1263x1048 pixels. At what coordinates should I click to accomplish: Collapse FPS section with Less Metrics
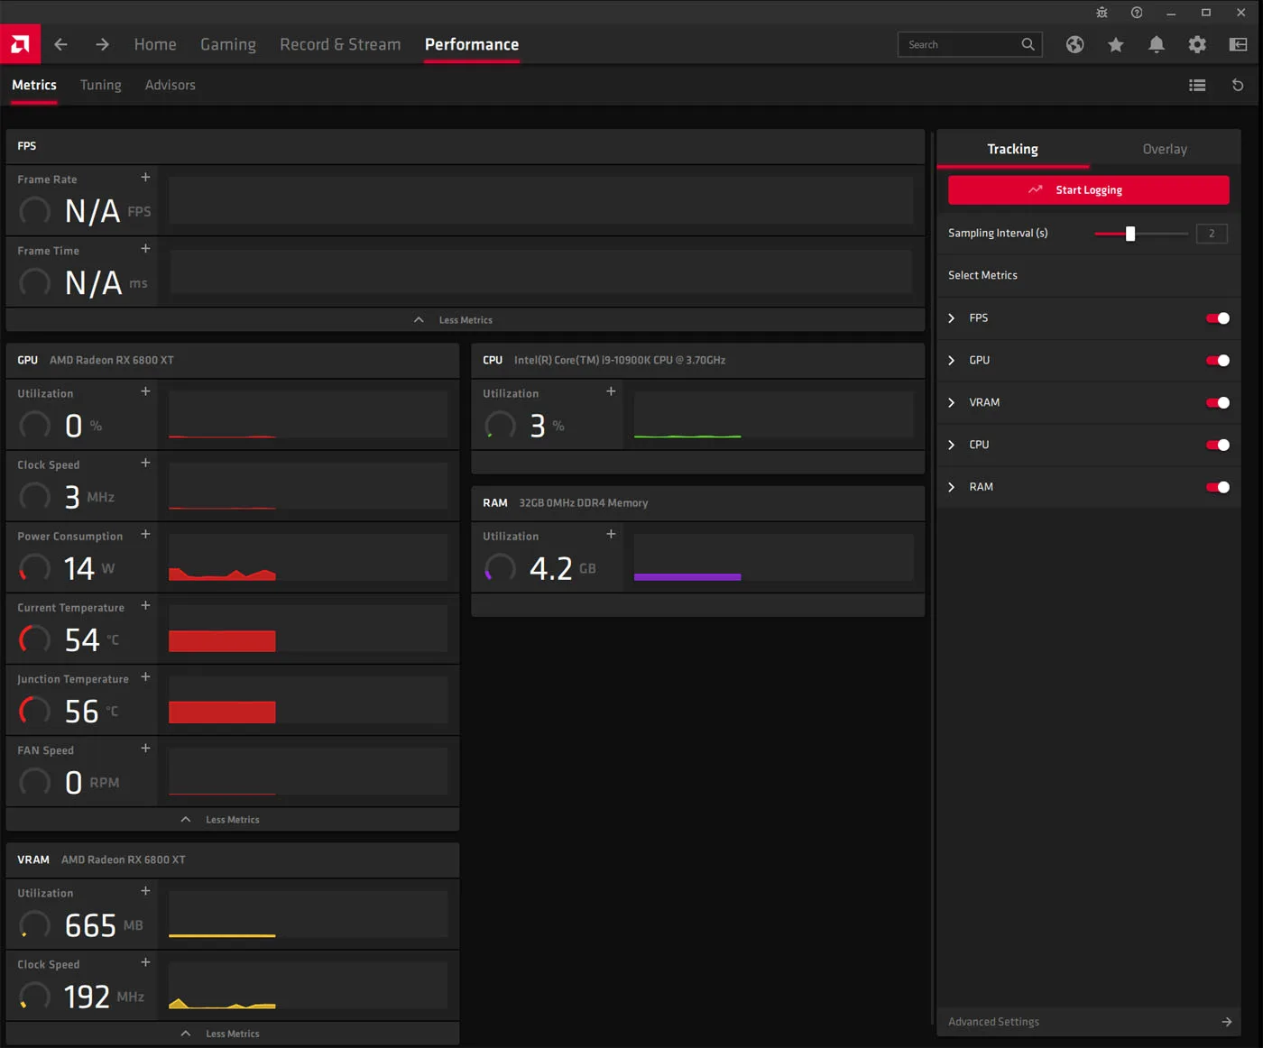point(466,320)
